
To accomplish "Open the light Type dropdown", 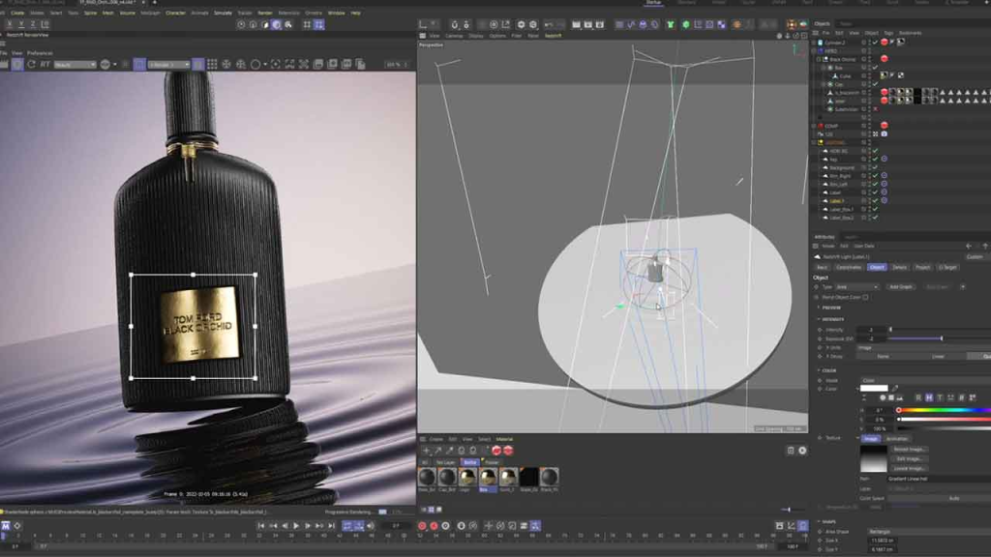I will click(857, 286).
